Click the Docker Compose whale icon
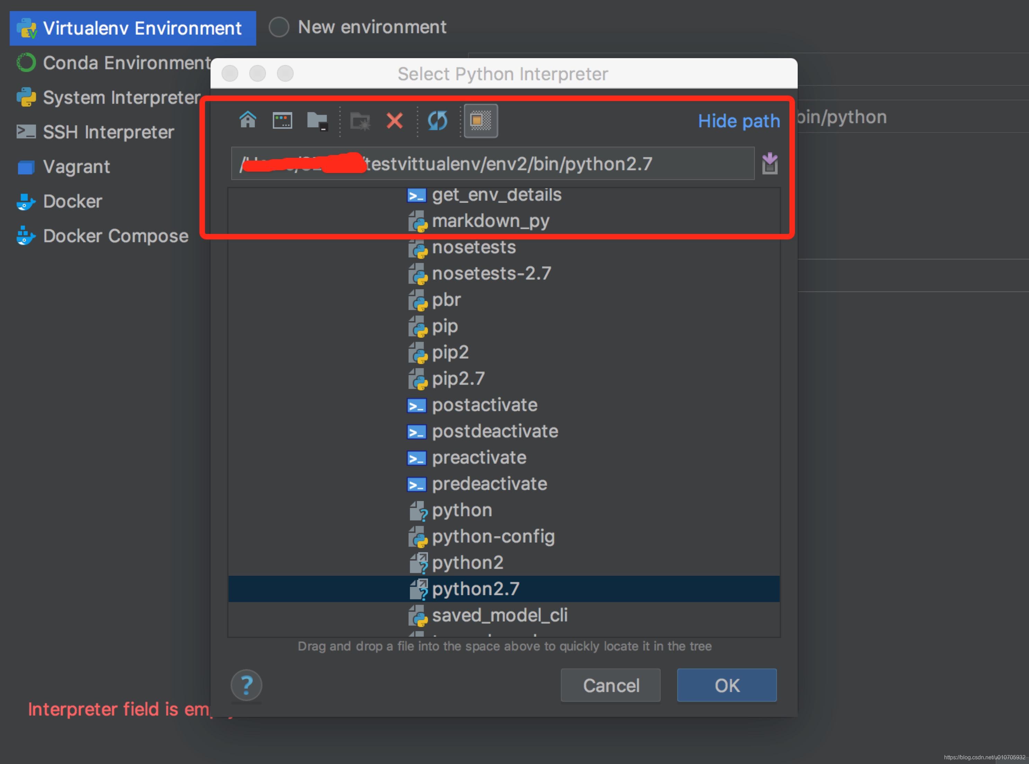Image resolution: width=1029 pixels, height=764 pixels. 26,236
